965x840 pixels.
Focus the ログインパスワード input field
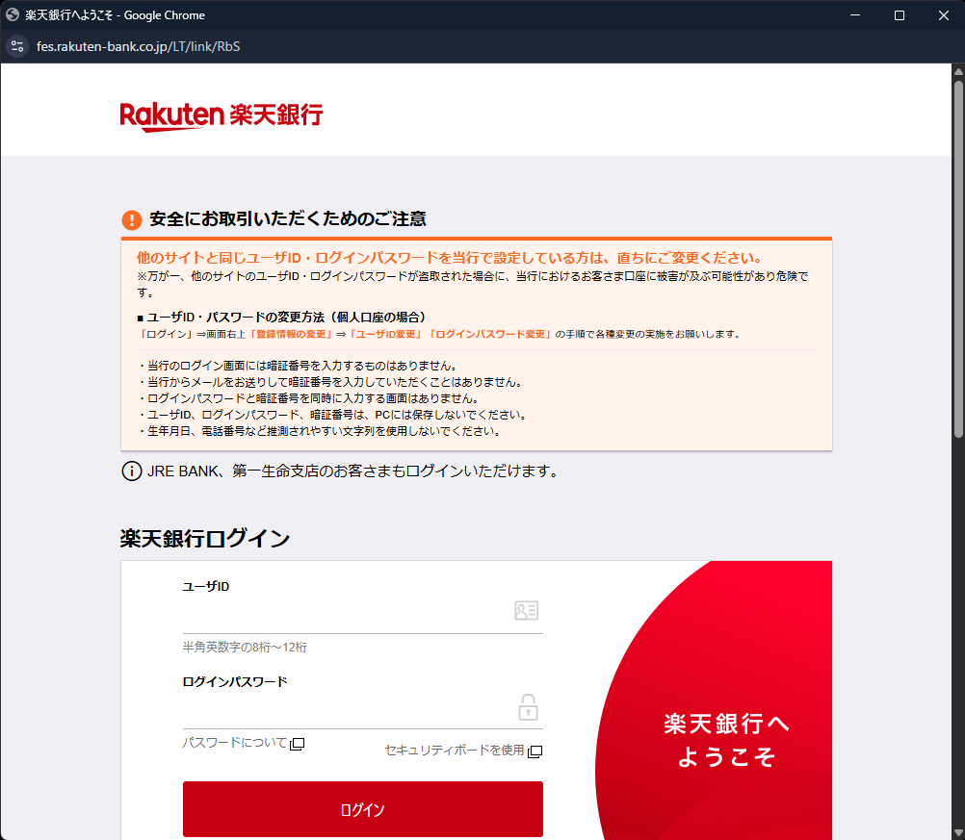point(362,710)
